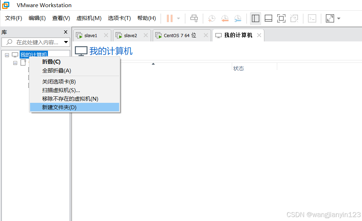Click the revert to snapshot icon
The width and height of the screenshot is (362, 221).
click(x=225, y=19)
